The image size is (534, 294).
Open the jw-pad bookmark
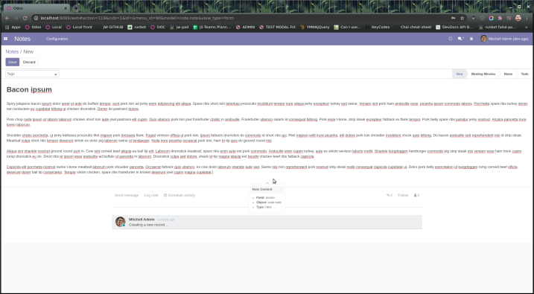click(x=179, y=28)
